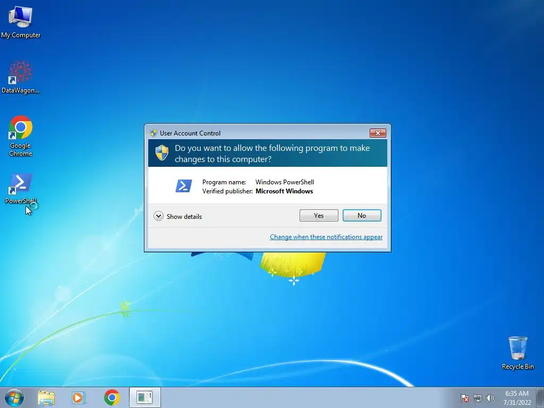The image size is (544, 408).
Task: Open the volume speaker tray icon
Action: [x=490, y=398]
